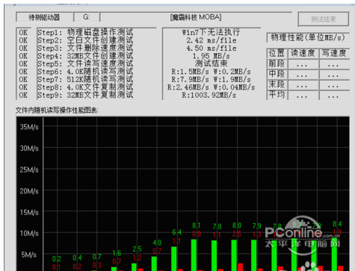Image resolution: width=355 pixels, height=271 pixels.
Task: Click the R:7.9MB/s W:1.9MB/s result
Action: pos(211,79)
